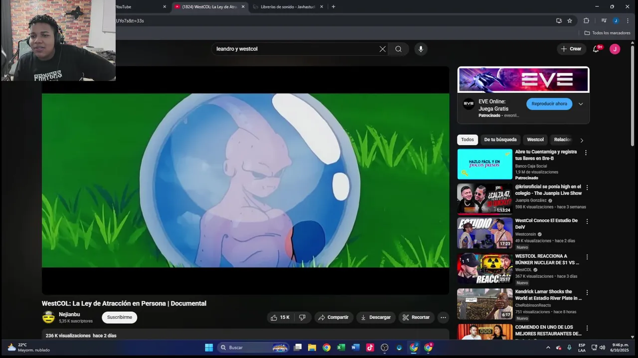Open more actions menu beside Recortar
Image resolution: width=638 pixels, height=358 pixels.
pos(443,317)
